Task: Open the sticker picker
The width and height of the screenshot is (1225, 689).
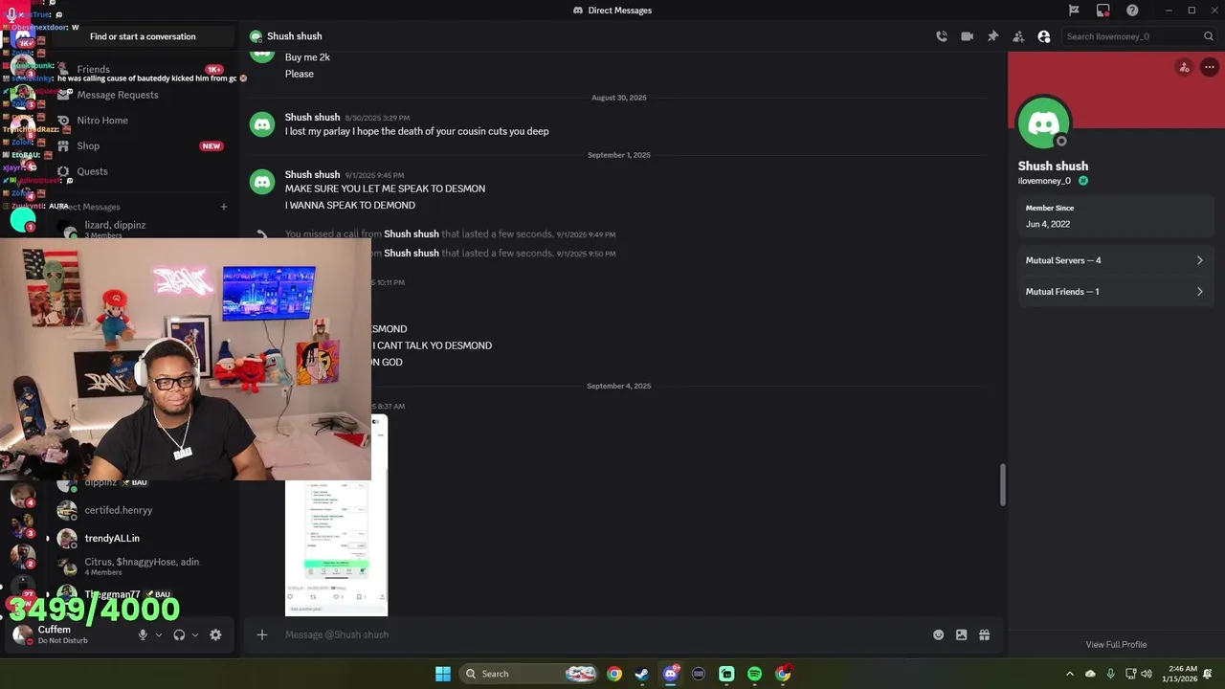Action: [961, 634]
